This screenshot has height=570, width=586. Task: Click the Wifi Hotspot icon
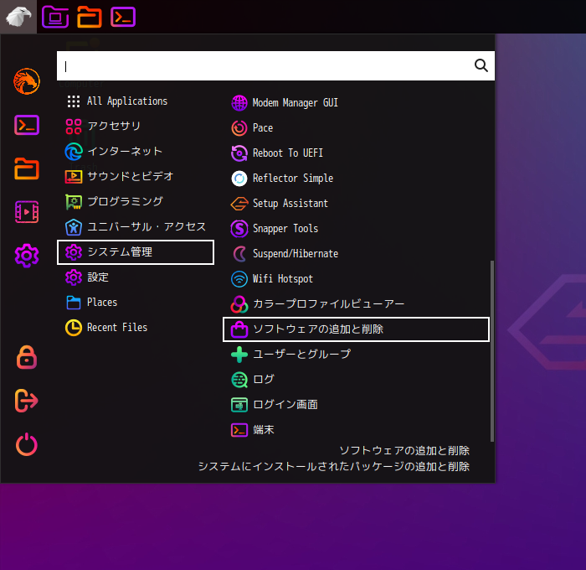pos(239,279)
